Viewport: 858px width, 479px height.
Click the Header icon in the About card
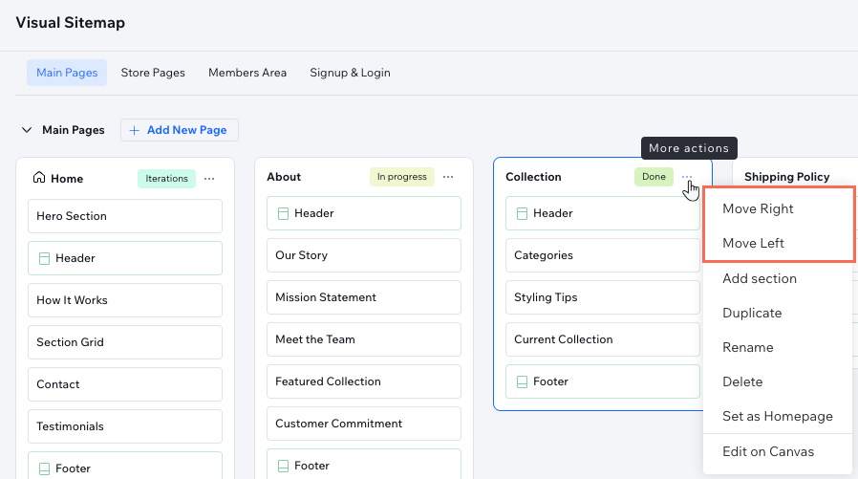pyautogui.click(x=283, y=213)
